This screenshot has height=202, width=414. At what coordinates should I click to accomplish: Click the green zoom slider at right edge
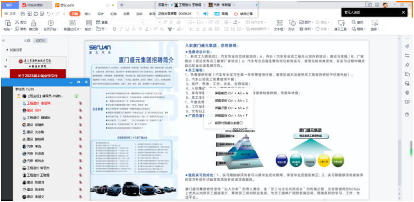click(x=411, y=148)
